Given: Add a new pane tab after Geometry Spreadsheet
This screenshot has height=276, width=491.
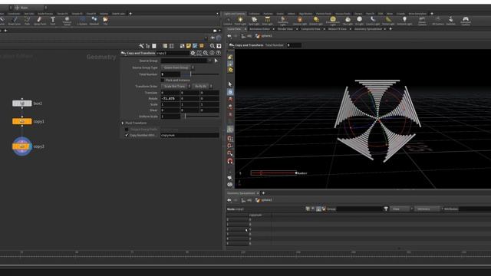Looking at the screenshot, I should pyautogui.click(x=263, y=193).
